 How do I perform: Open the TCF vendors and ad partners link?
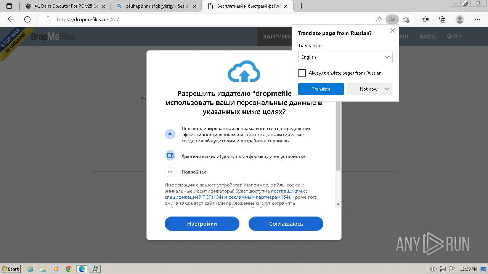pos(236,194)
